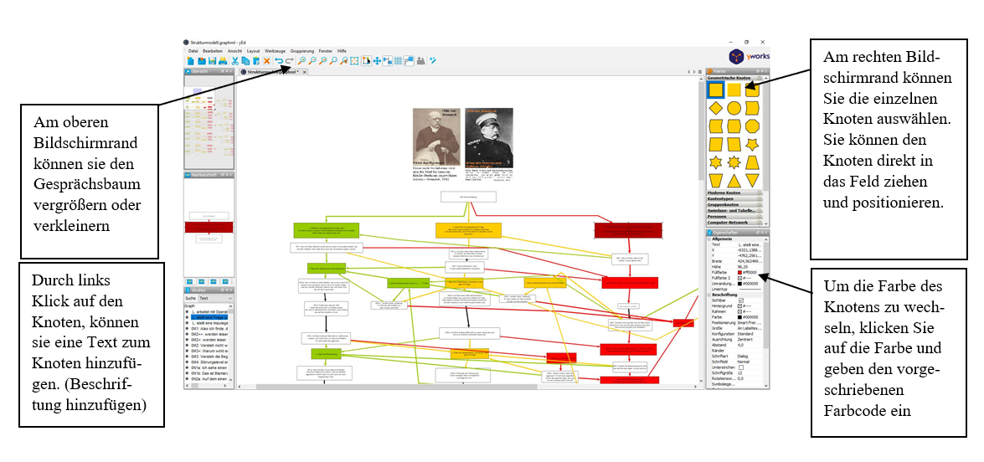Click the Zoom in magnifier icon
984x462 pixels.
[301, 61]
